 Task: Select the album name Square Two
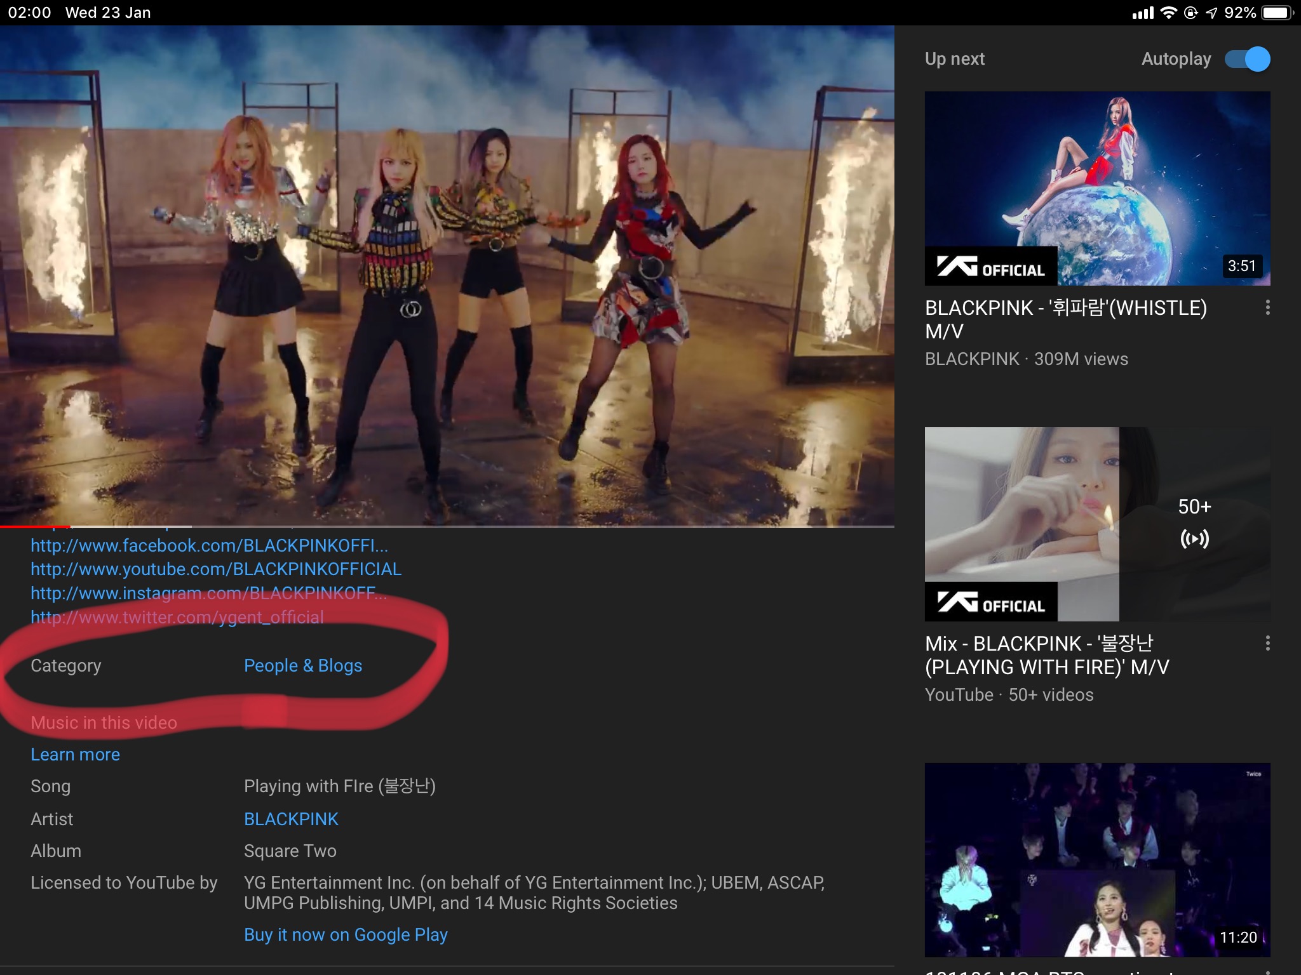290,851
